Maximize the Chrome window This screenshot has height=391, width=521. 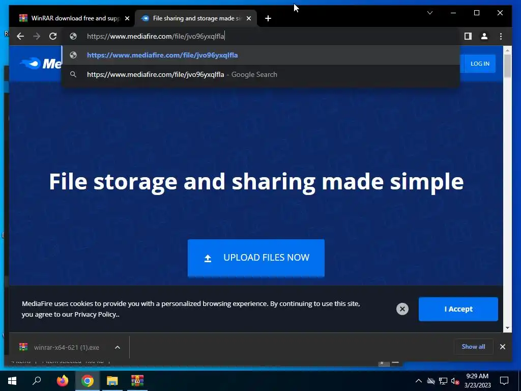pyautogui.click(x=476, y=13)
